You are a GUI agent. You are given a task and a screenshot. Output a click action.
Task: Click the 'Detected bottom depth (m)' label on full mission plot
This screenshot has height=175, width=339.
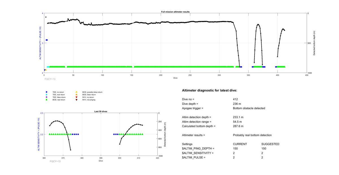(314, 43)
